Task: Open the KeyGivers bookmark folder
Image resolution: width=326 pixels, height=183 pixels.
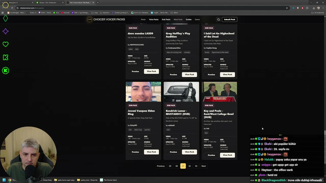Action: pos(105,13)
